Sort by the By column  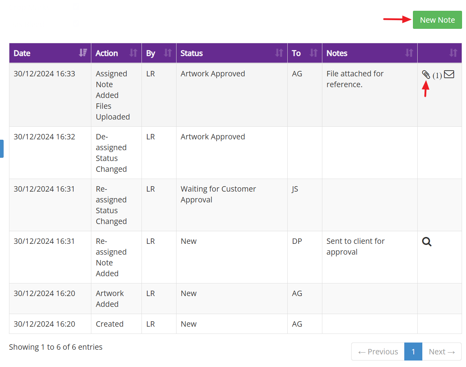tap(158, 53)
